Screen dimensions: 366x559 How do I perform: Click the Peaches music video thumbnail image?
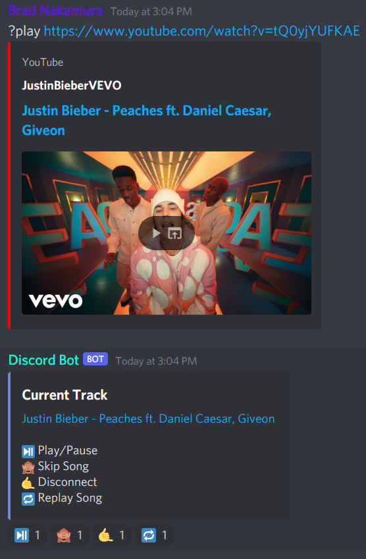point(167,233)
